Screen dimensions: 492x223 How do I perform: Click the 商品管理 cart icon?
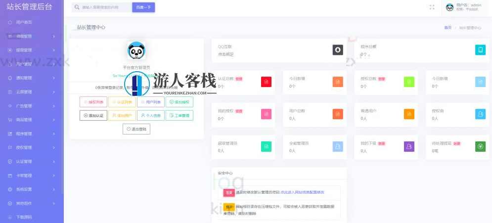pos(10,120)
